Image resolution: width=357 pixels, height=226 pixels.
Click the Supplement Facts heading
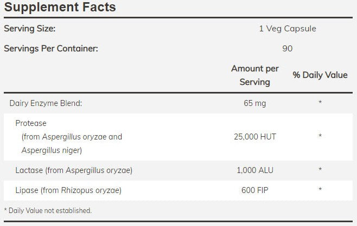[60, 8]
